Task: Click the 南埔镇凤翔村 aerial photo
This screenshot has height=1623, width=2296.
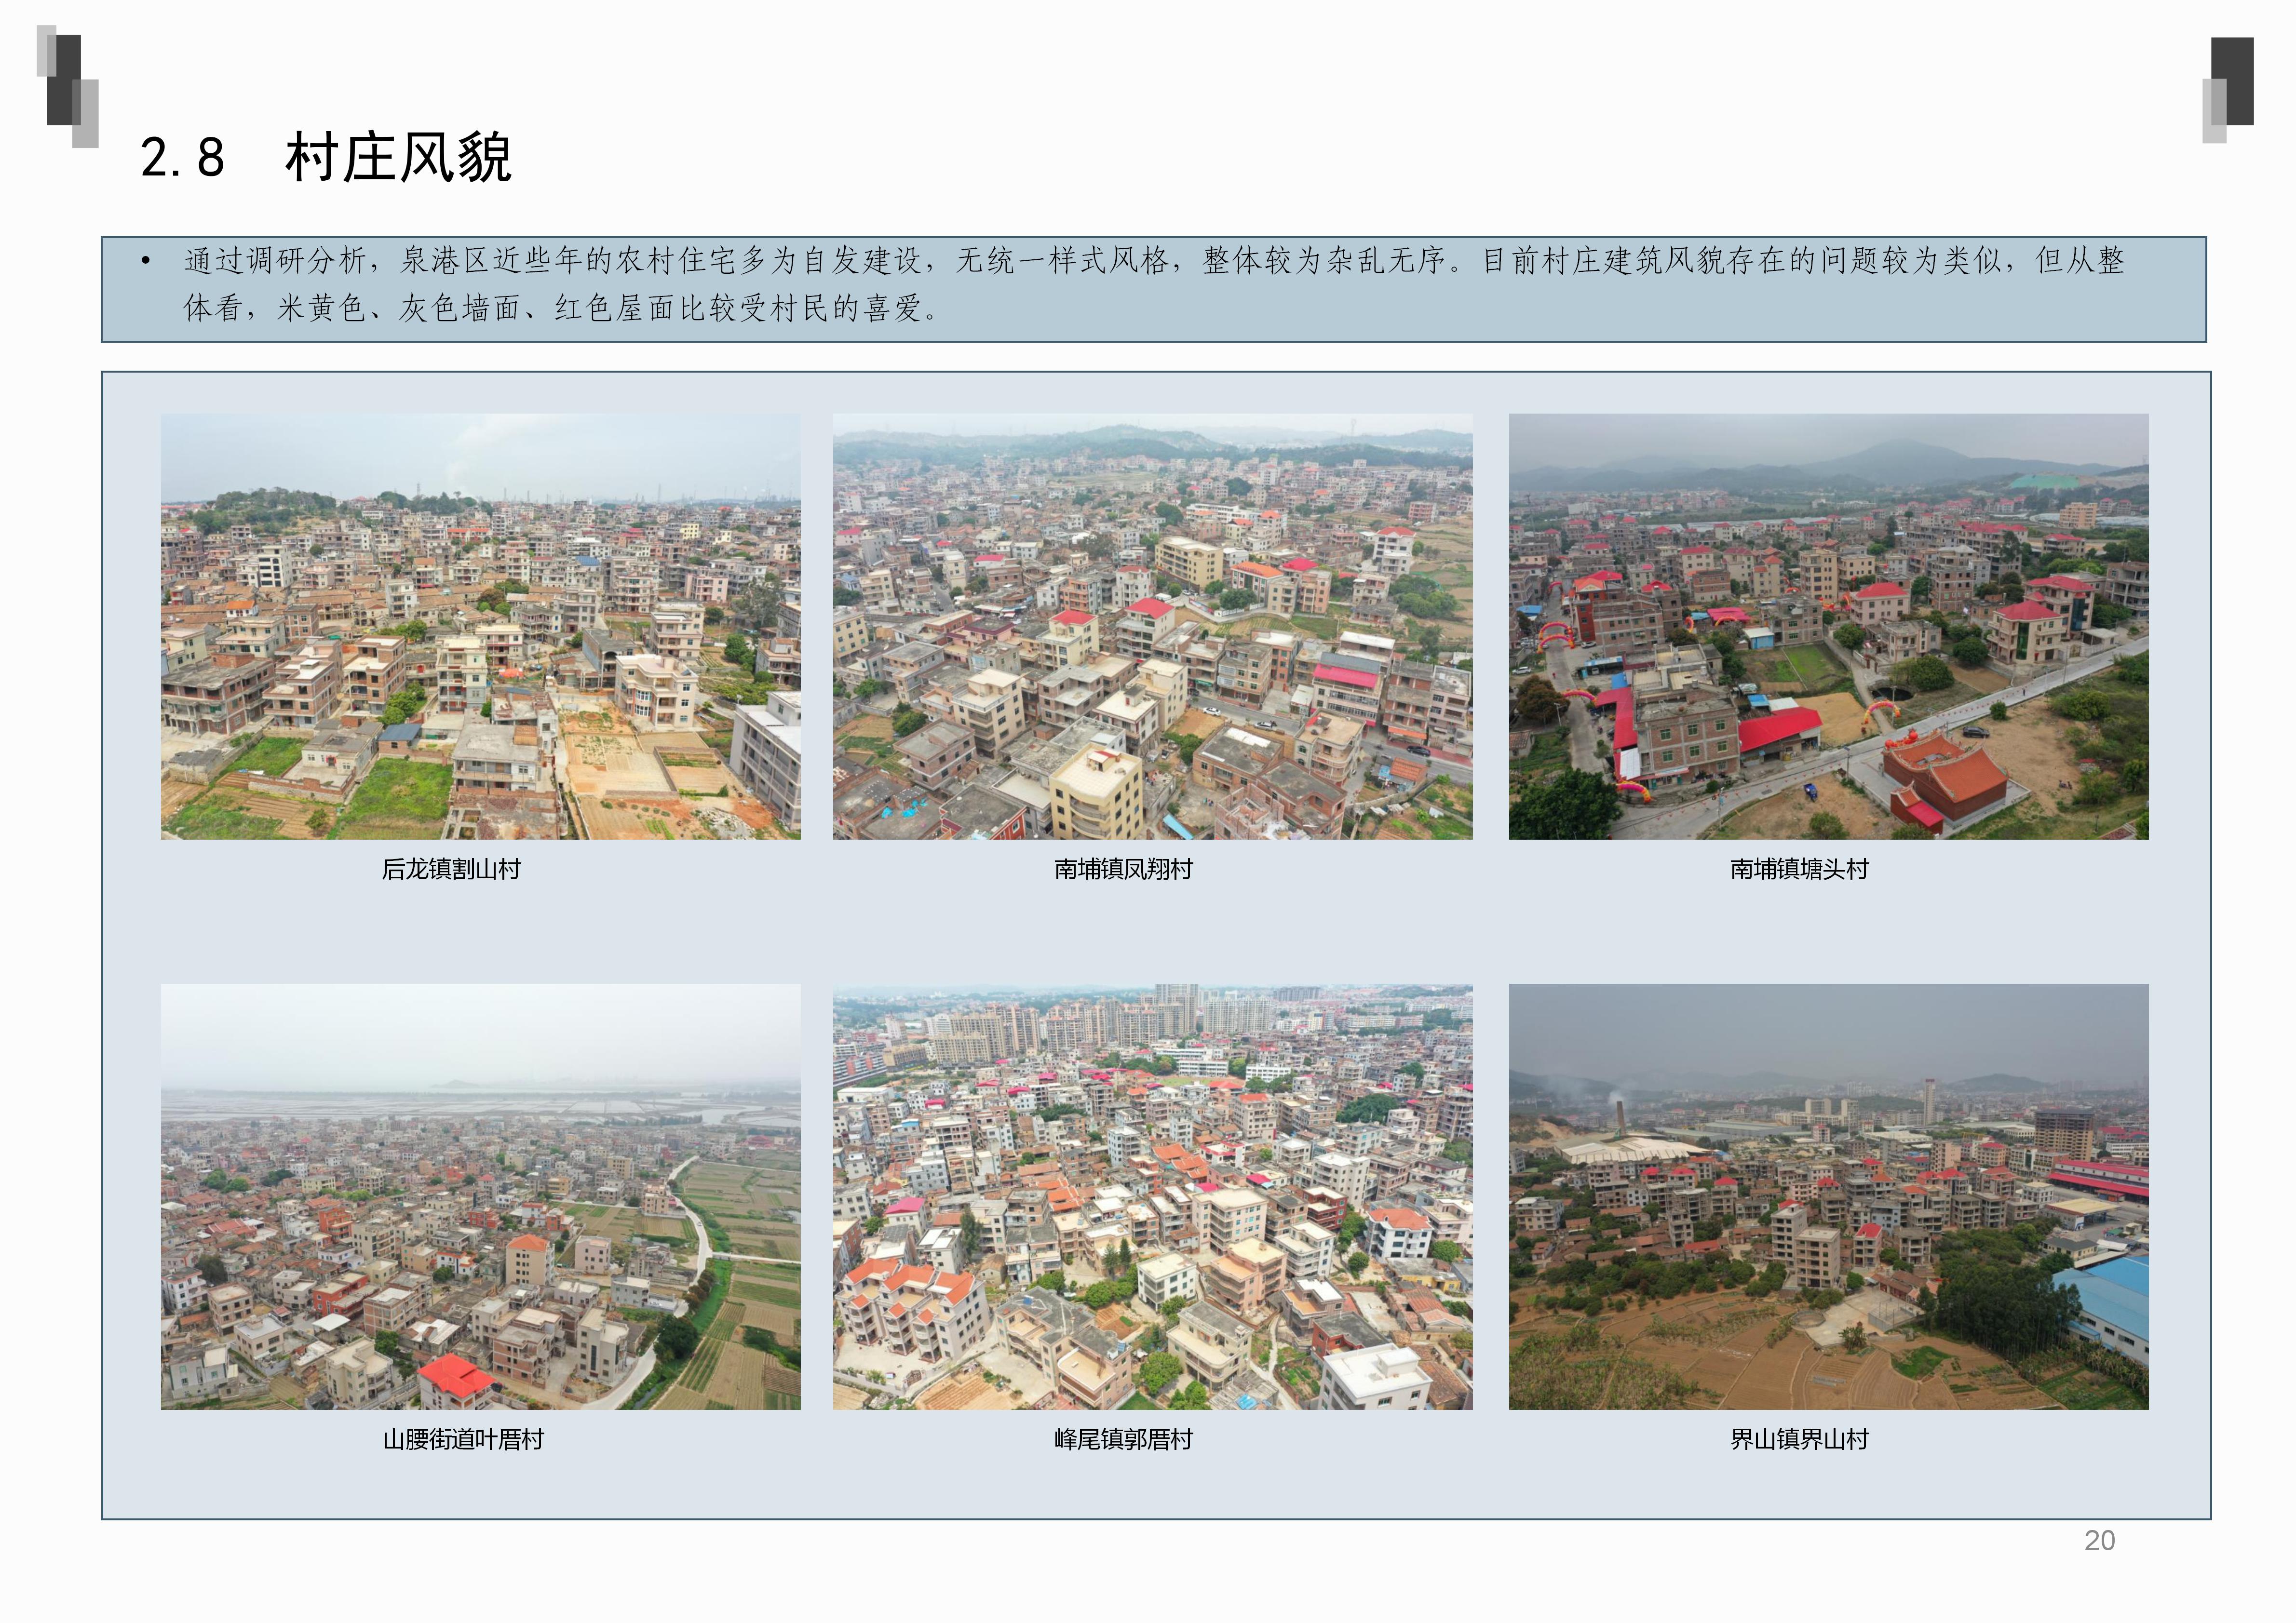Action: (1152, 626)
